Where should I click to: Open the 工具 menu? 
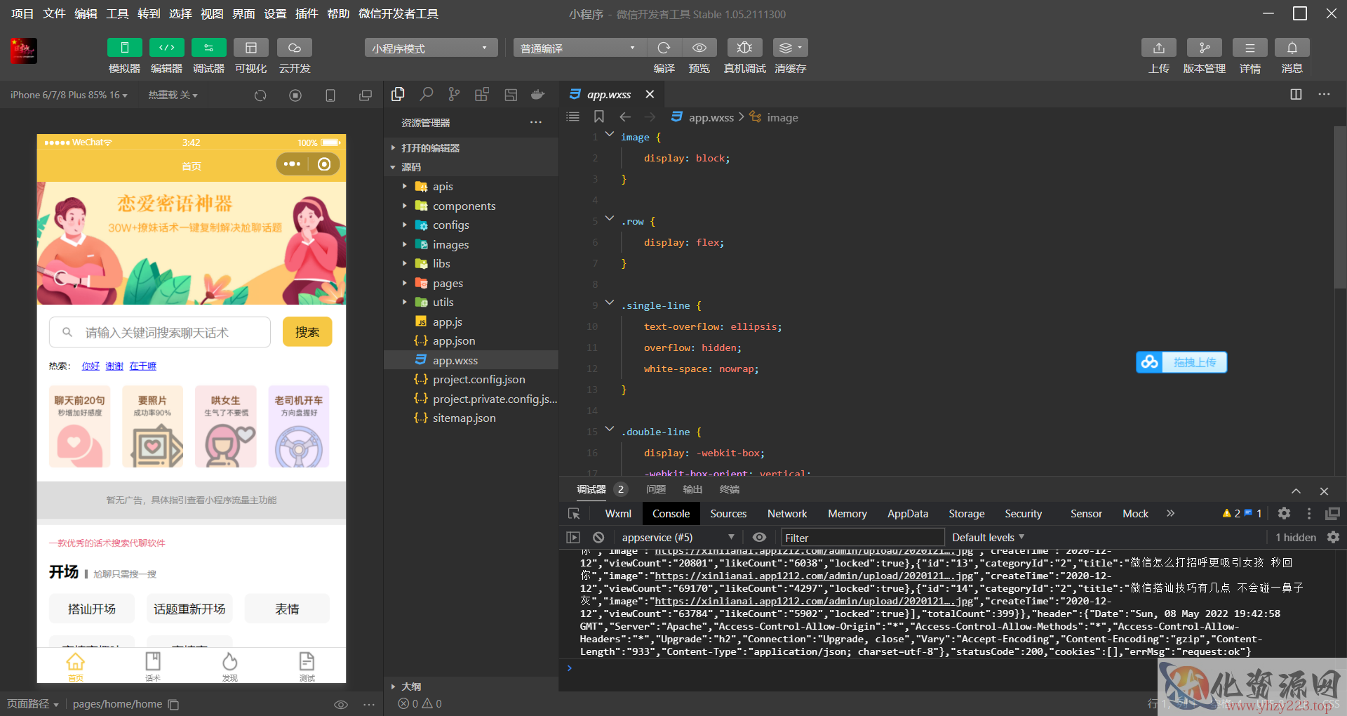(117, 13)
